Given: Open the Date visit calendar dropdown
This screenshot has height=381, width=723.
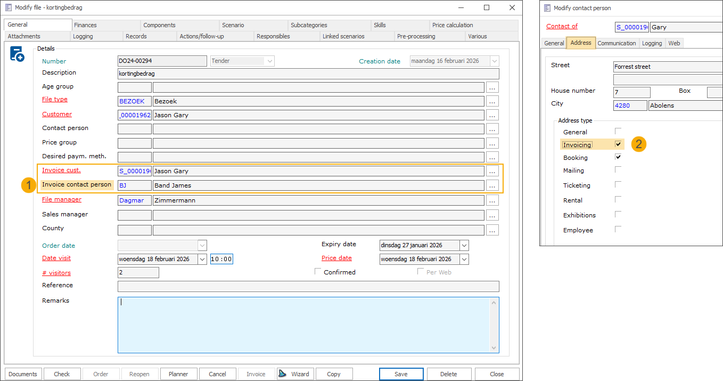Looking at the screenshot, I should 202,259.
